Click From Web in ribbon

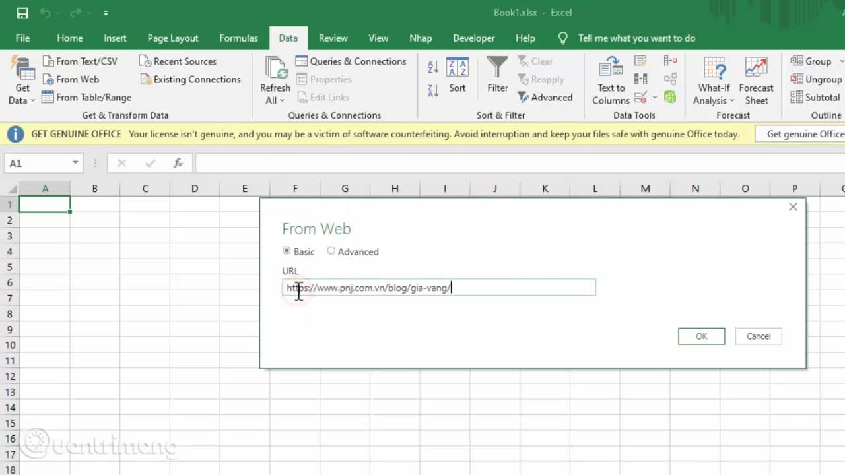[71, 79]
